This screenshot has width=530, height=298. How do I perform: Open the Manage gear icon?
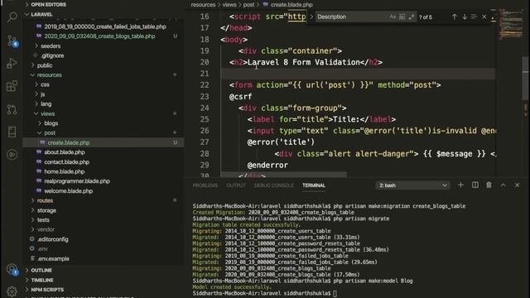point(12,291)
